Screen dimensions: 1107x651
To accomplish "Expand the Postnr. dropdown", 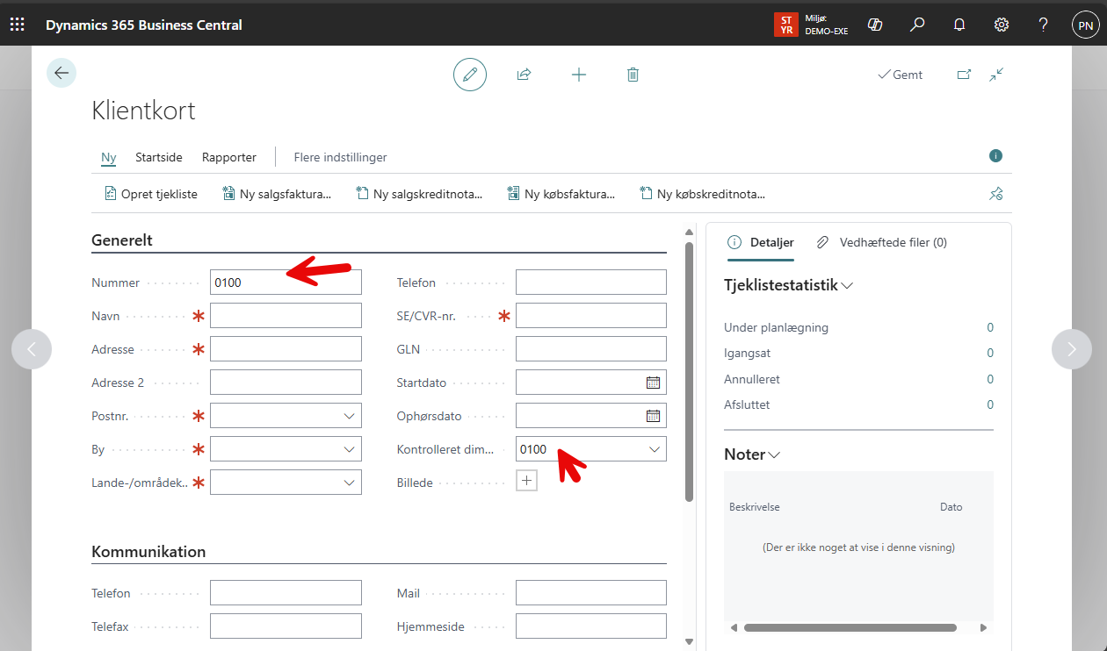I will coord(349,416).
